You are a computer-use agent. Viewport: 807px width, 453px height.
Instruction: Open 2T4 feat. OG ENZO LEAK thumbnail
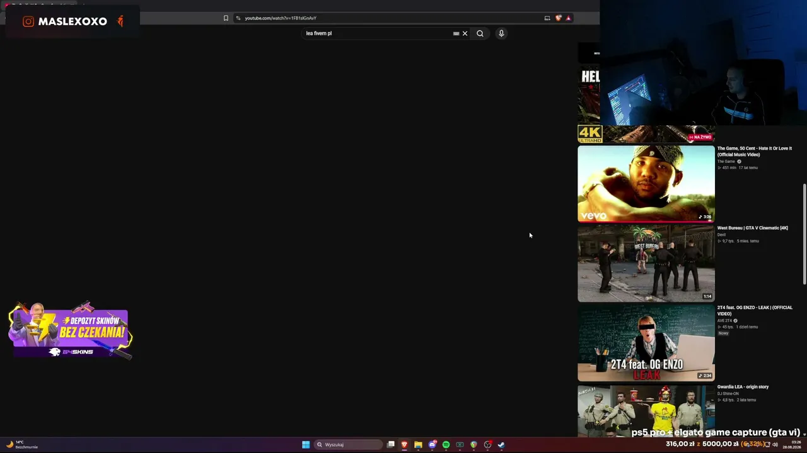[646, 343]
